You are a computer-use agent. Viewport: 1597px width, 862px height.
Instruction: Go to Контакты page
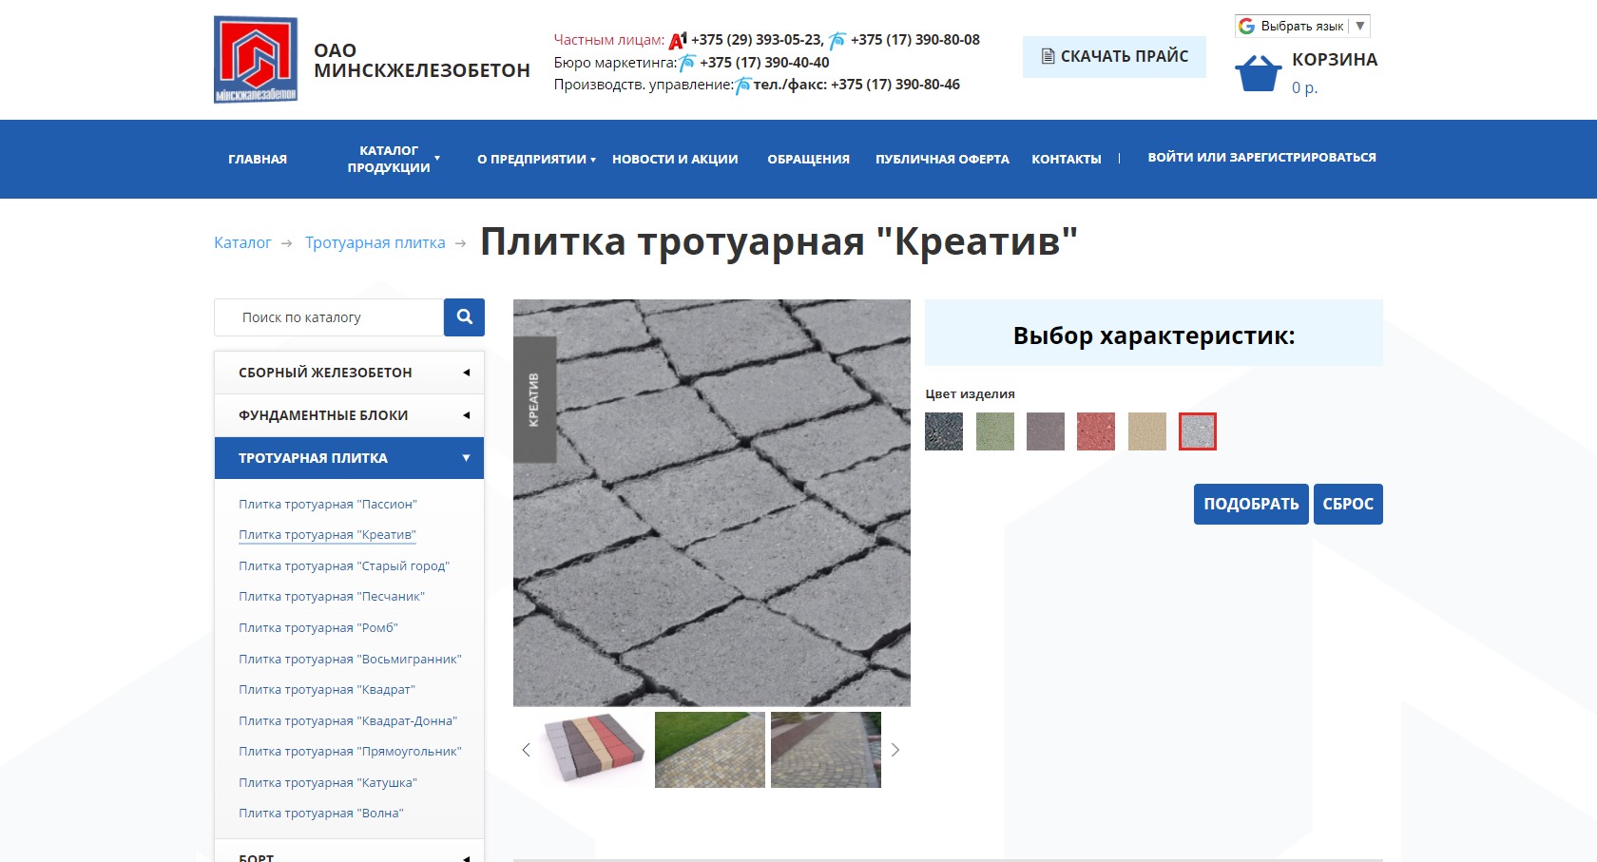click(x=1066, y=159)
